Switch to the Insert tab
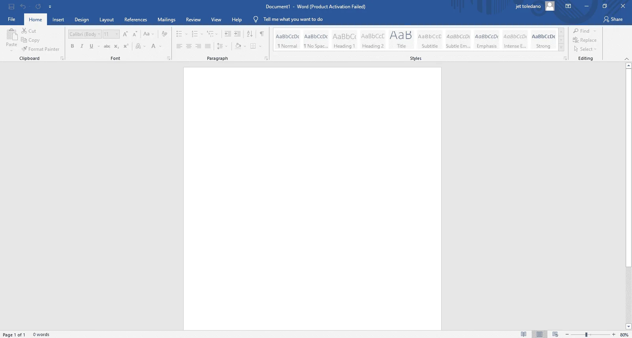Image resolution: width=632 pixels, height=338 pixels. click(58, 19)
